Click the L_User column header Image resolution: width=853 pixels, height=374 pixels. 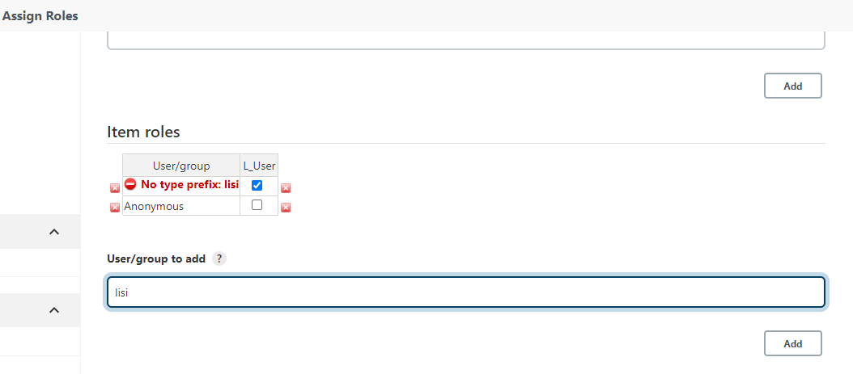click(259, 166)
